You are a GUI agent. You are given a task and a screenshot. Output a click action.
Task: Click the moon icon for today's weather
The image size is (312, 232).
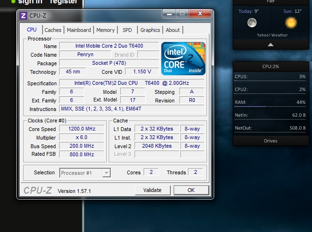[252, 22]
